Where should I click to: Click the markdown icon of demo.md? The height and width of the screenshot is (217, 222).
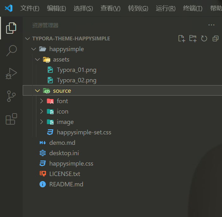43,143
